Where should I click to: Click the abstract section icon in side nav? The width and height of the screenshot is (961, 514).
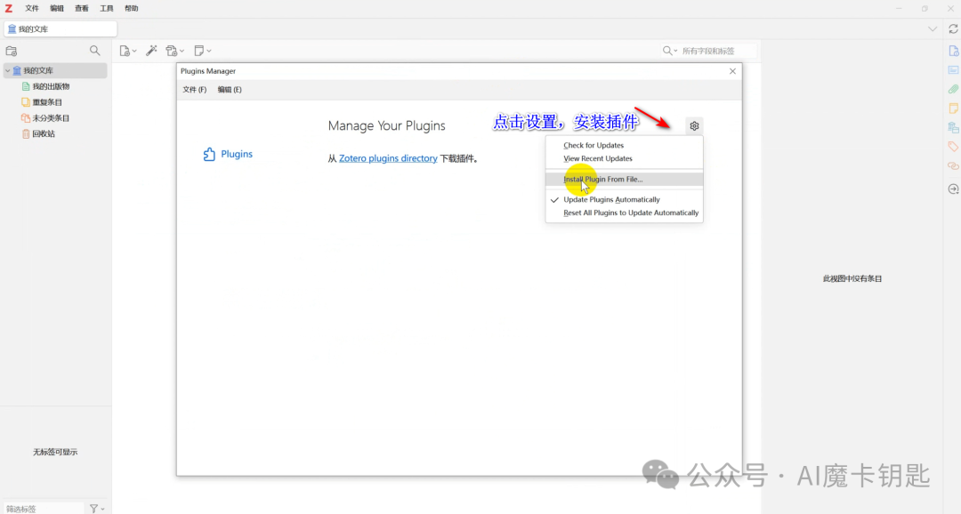953,70
